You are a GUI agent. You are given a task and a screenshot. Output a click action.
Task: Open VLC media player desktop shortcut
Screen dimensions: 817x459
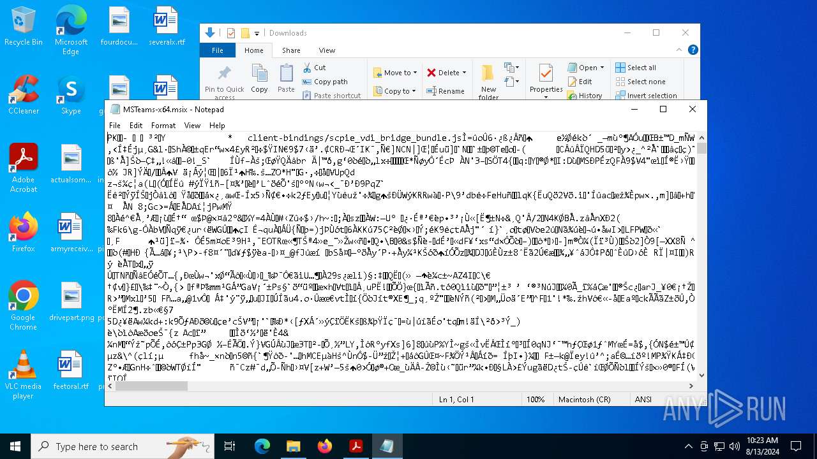[x=24, y=375]
